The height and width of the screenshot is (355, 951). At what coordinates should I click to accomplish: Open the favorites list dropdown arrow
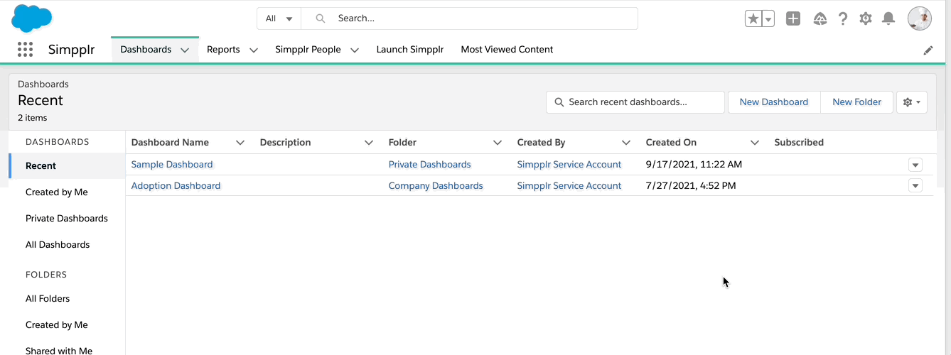pyautogui.click(x=768, y=18)
